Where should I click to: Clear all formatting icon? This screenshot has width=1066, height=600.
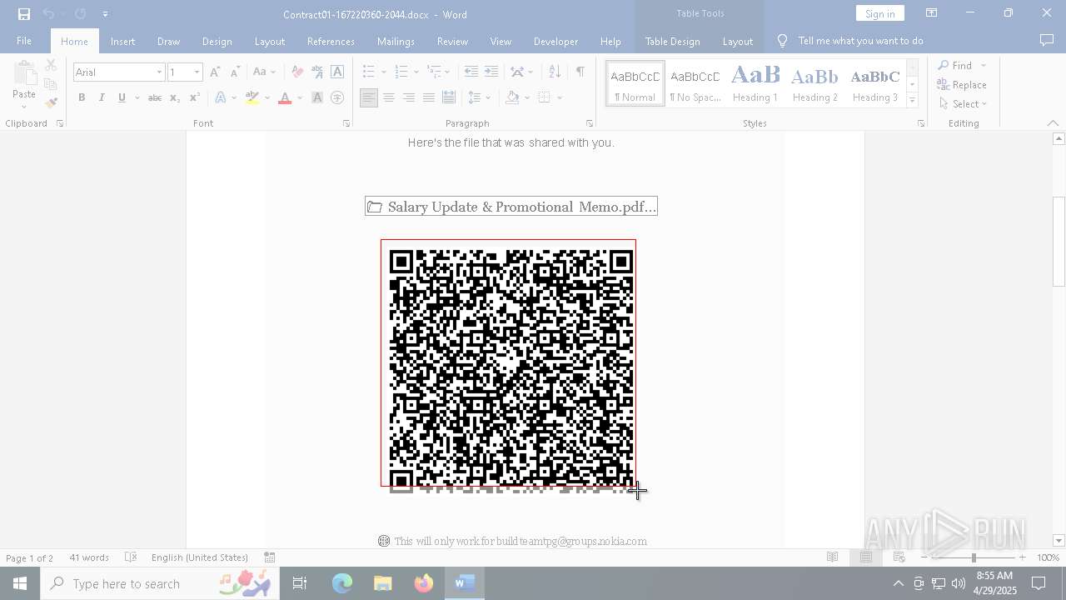[297, 72]
